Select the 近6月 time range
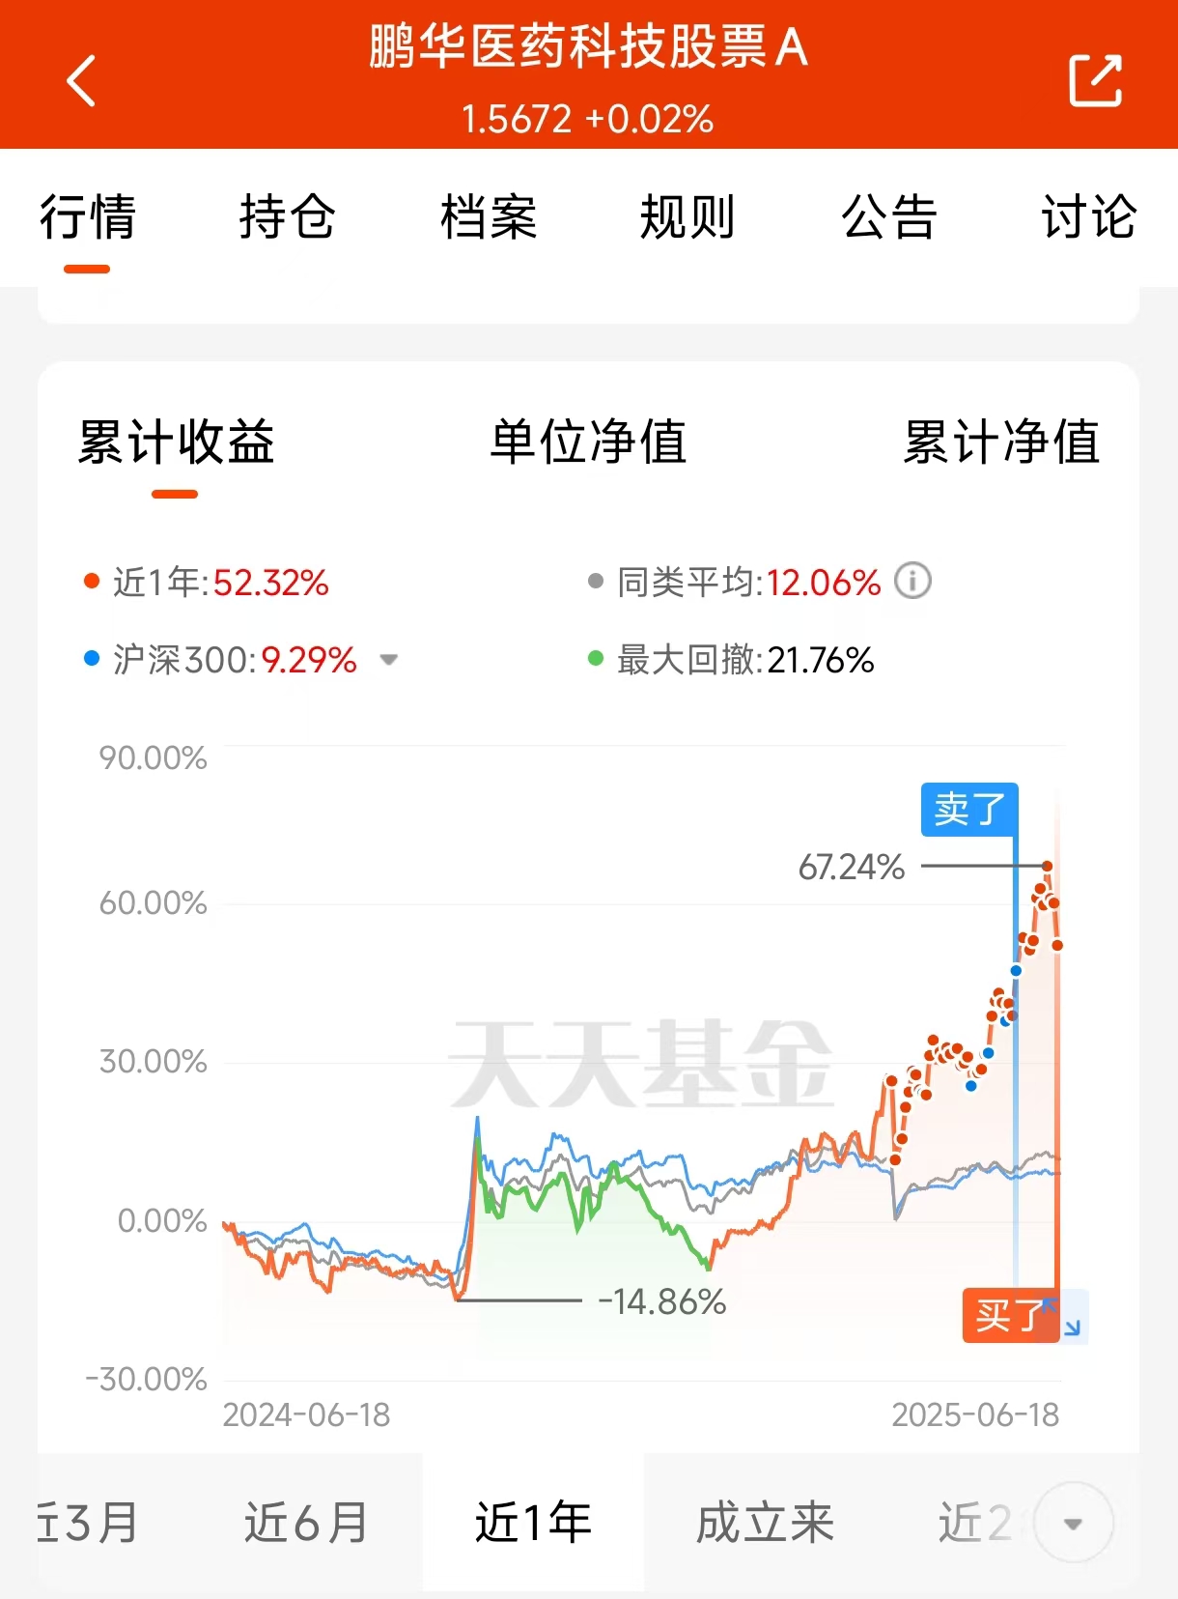 pyautogui.click(x=306, y=1523)
